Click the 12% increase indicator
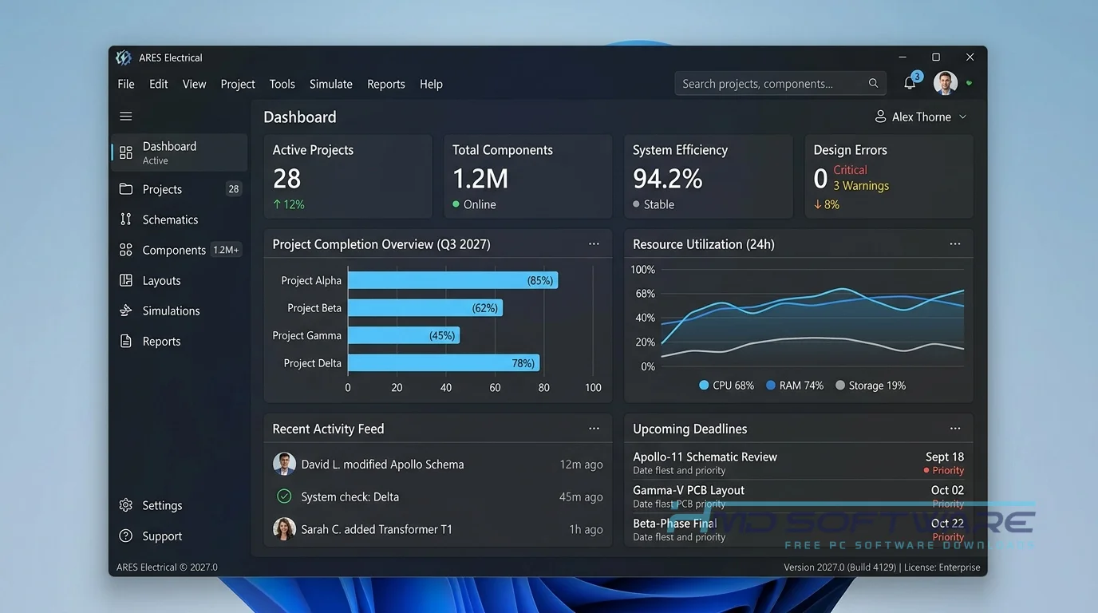Image resolution: width=1098 pixels, height=613 pixels. click(289, 204)
